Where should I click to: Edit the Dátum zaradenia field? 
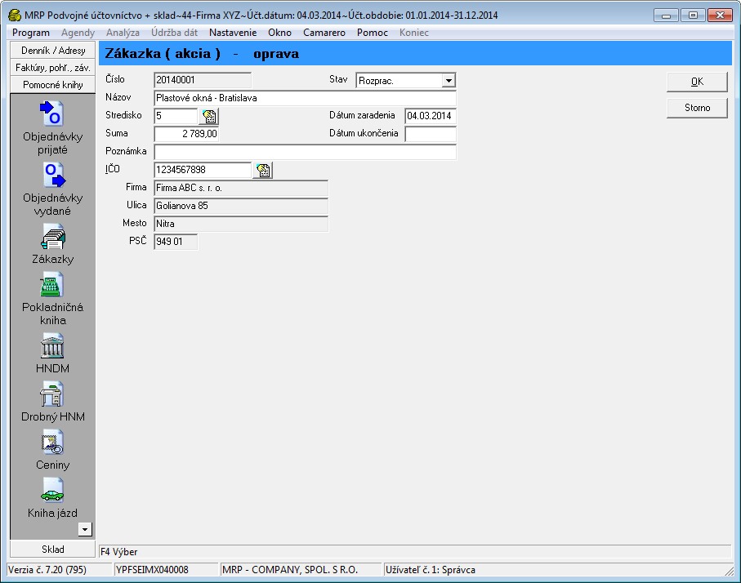[431, 116]
